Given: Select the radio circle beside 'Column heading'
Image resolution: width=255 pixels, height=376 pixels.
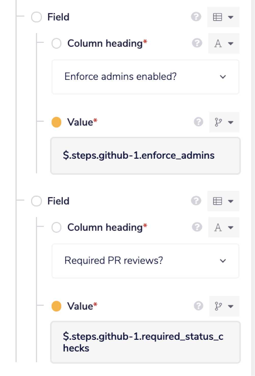Looking at the screenshot, I should click(56, 44).
